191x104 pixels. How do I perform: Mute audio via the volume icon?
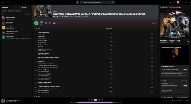177,101
